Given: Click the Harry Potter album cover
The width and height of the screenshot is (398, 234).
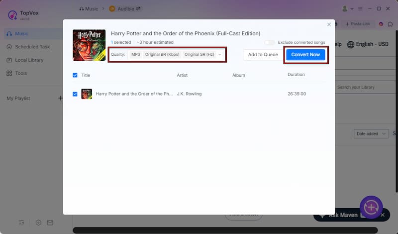Looking at the screenshot, I should pos(89,45).
